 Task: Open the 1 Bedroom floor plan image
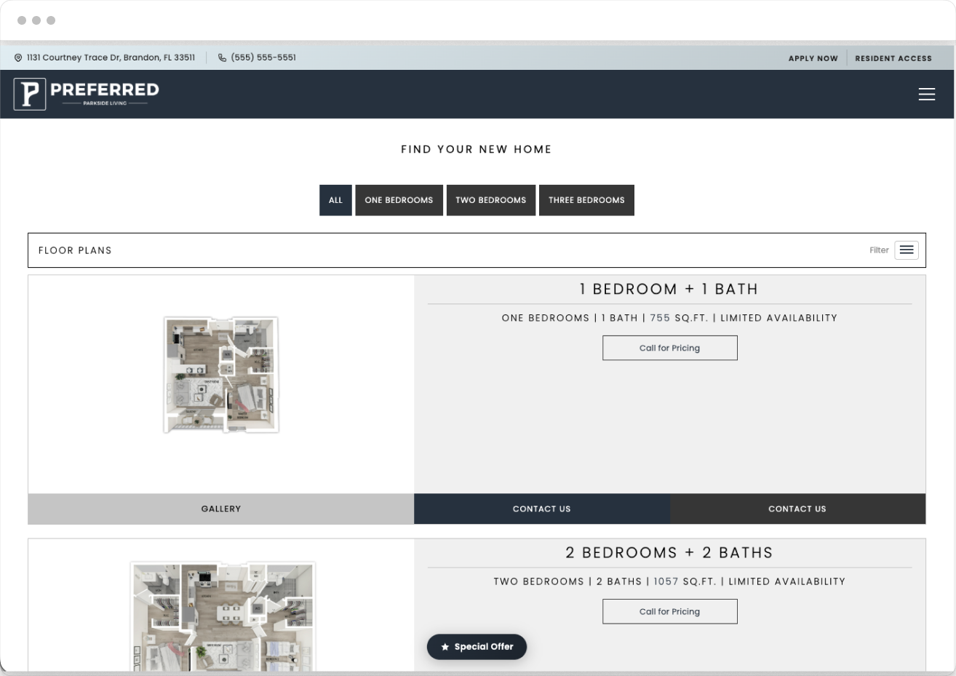pyautogui.click(x=221, y=375)
